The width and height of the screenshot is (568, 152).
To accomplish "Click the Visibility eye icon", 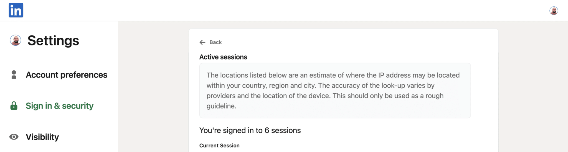I will point(14,137).
